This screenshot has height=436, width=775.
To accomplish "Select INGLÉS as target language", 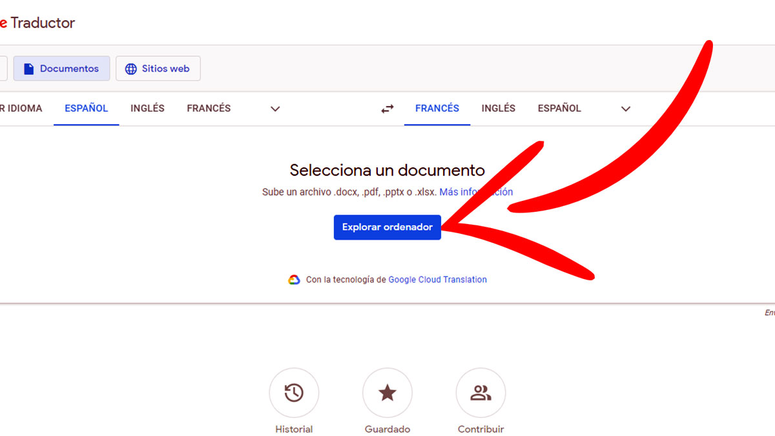I will click(x=498, y=109).
